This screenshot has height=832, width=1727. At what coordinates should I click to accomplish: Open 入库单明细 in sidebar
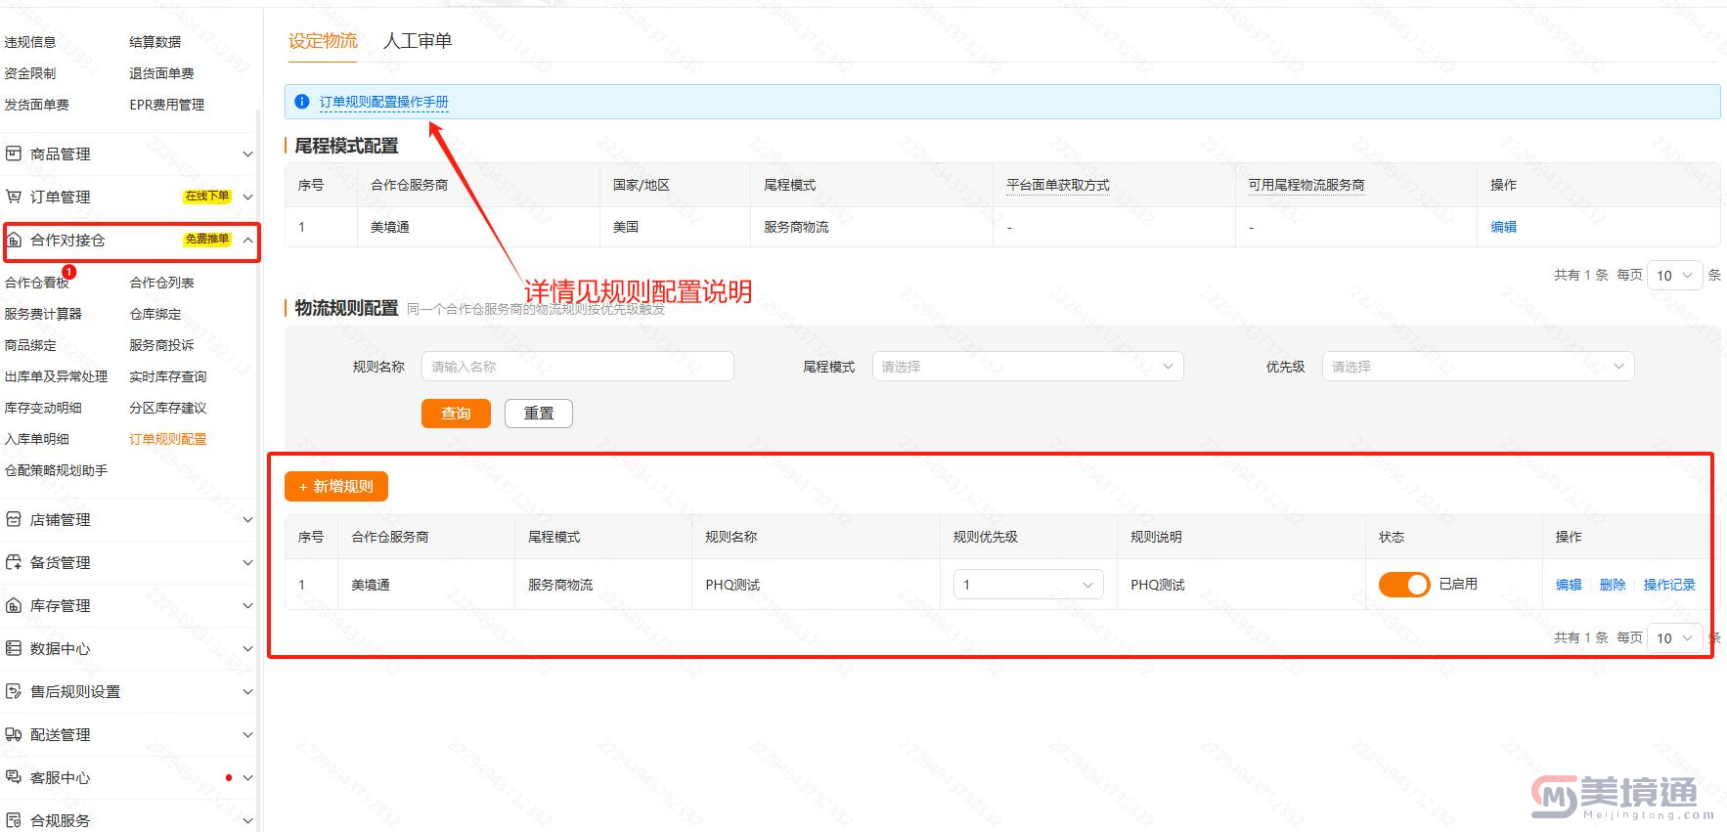[x=37, y=439]
